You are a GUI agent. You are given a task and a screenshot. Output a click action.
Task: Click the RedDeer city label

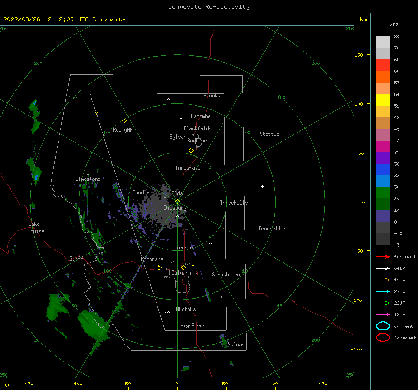click(197, 141)
